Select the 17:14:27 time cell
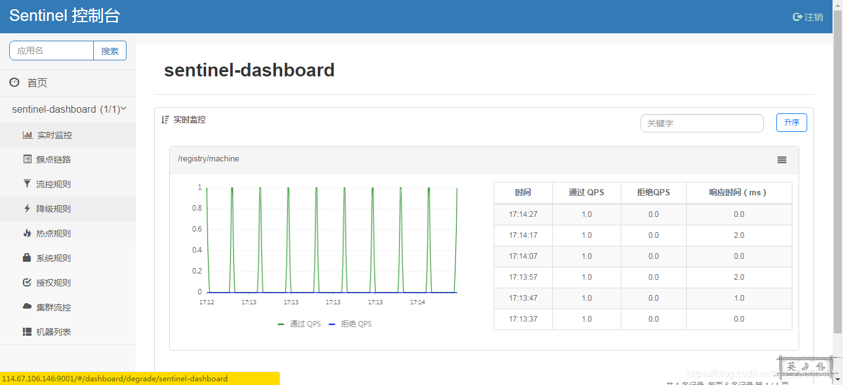The height and width of the screenshot is (385, 843). pyautogui.click(x=523, y=214)
